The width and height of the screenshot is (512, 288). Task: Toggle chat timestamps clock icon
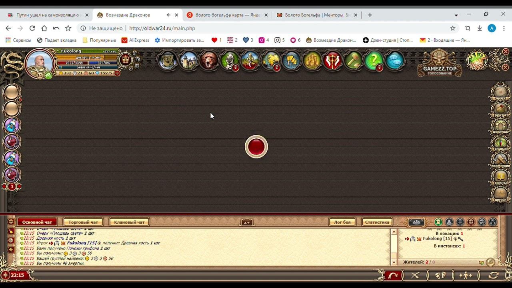pos(11,240)
